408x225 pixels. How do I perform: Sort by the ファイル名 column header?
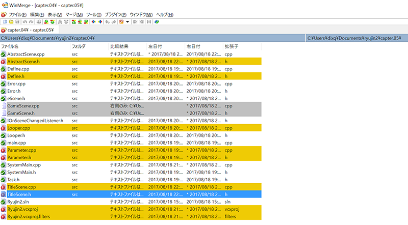(35, 46)
